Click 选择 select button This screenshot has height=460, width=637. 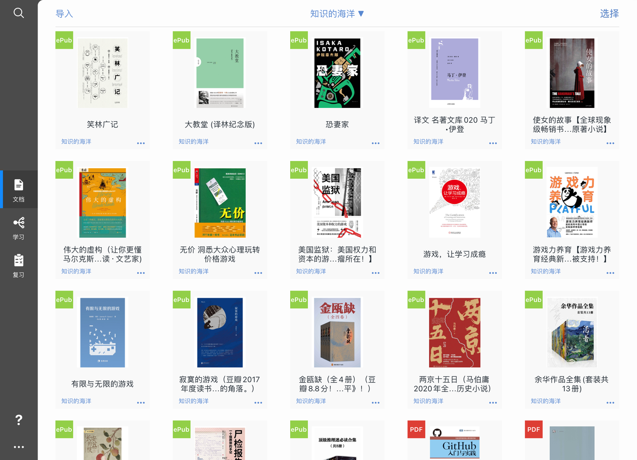click(x=609, y=14)
